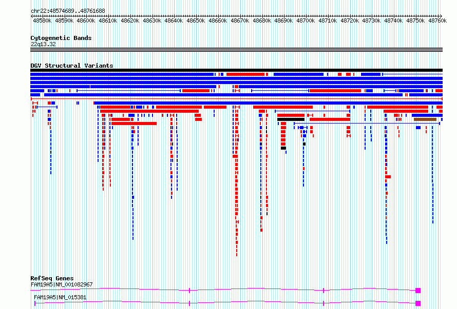457x309 pixels.
Task: Click the 48720k ruler label
Action: (350, 20)
